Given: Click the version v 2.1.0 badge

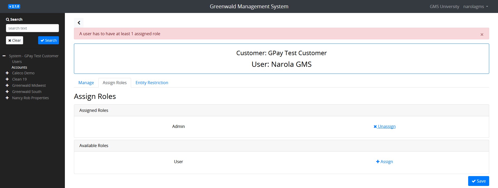Looking at the screenshot, I should (x=14, y=6).
